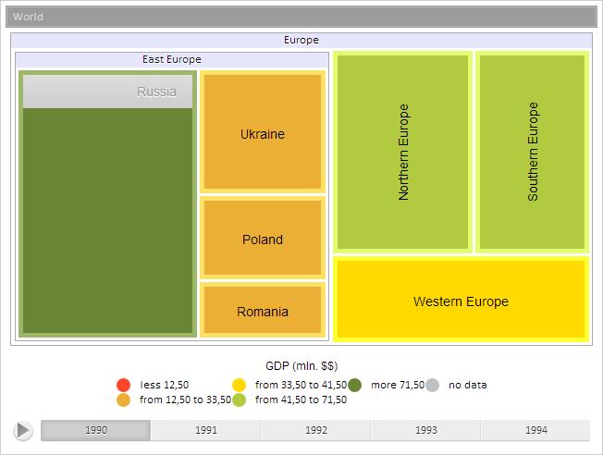This screenshot has height=455, width=603.
Task: Select the Poland treemap tile
Action: (263, 239)
